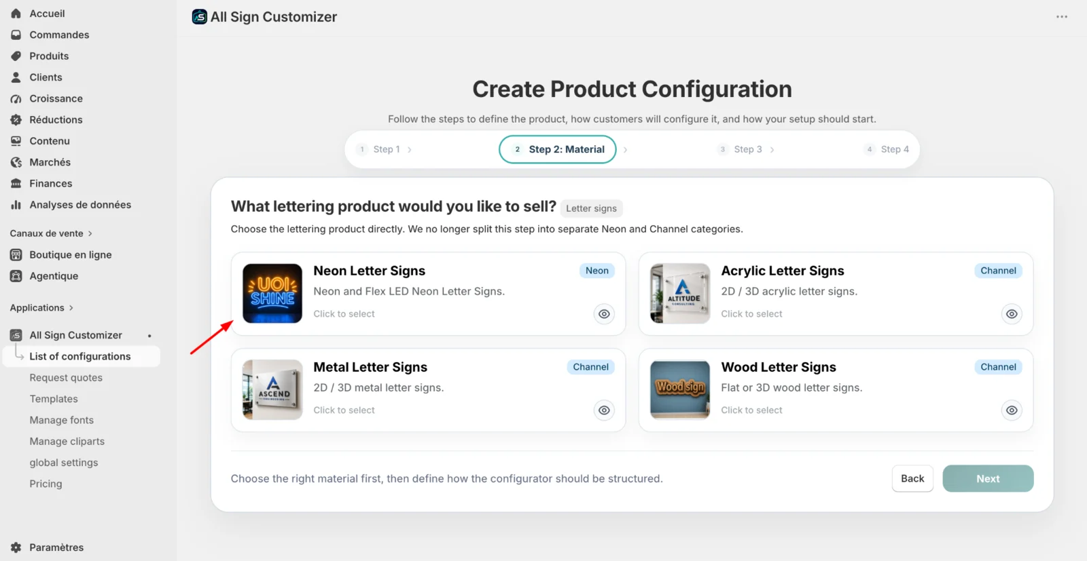
Task: Preview Wood Letter Signs with eye icon
Action: click(1012, 410)
